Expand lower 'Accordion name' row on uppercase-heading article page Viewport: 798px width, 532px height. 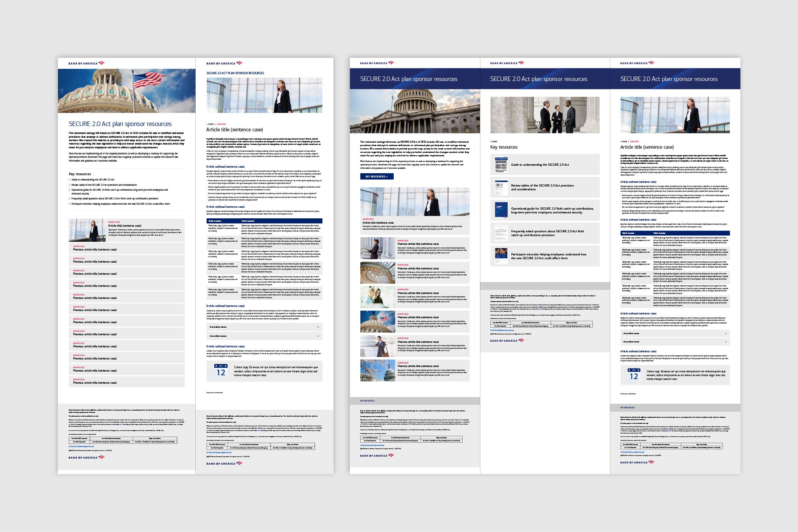tap(264, 336)
